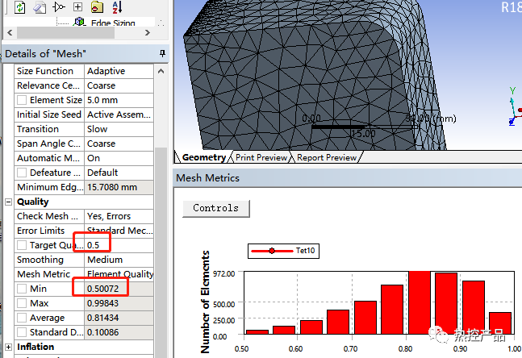Open Smoothing Medium dropdown
Screen dimensions: 522x358
119,260
